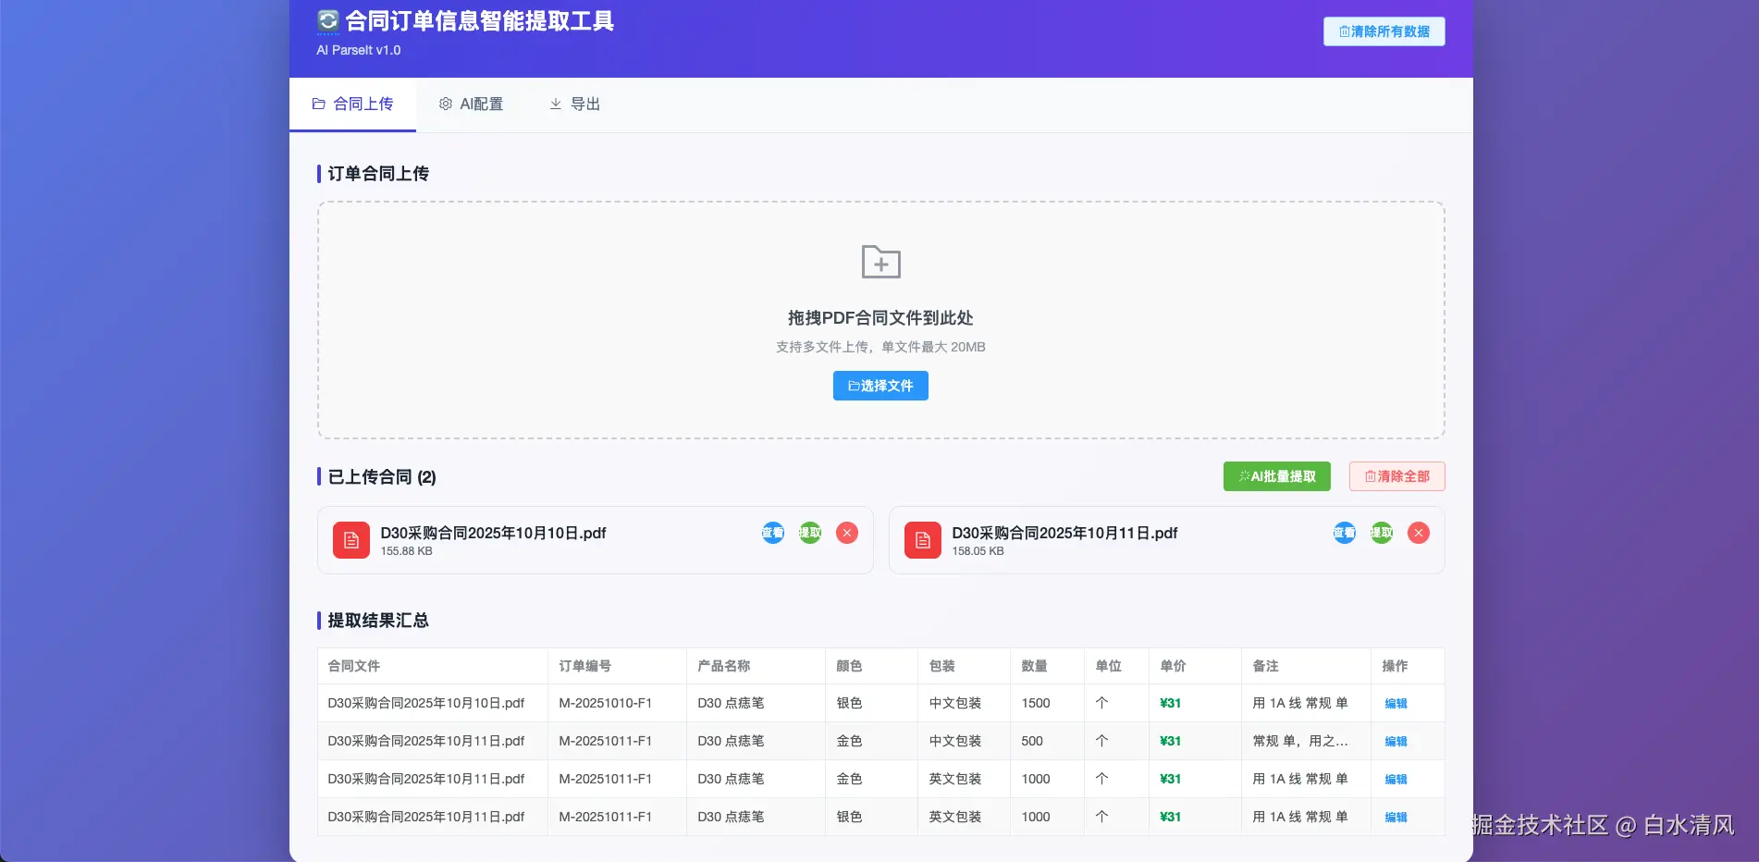Click the red PDF icon for 10月11日 contract card
Viewport: 1759px width, 862px height.
coord(923,540)
